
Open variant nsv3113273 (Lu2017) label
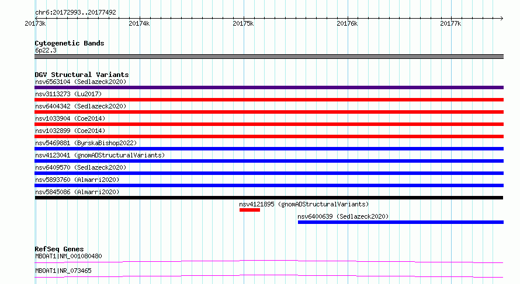[68, 94]
